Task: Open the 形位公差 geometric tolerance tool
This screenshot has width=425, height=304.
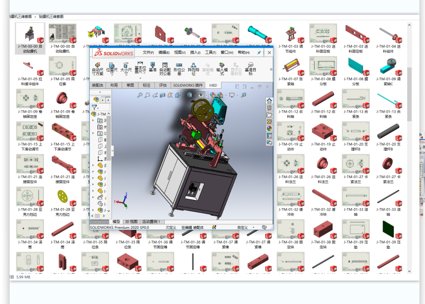Action: pos(179,69)
